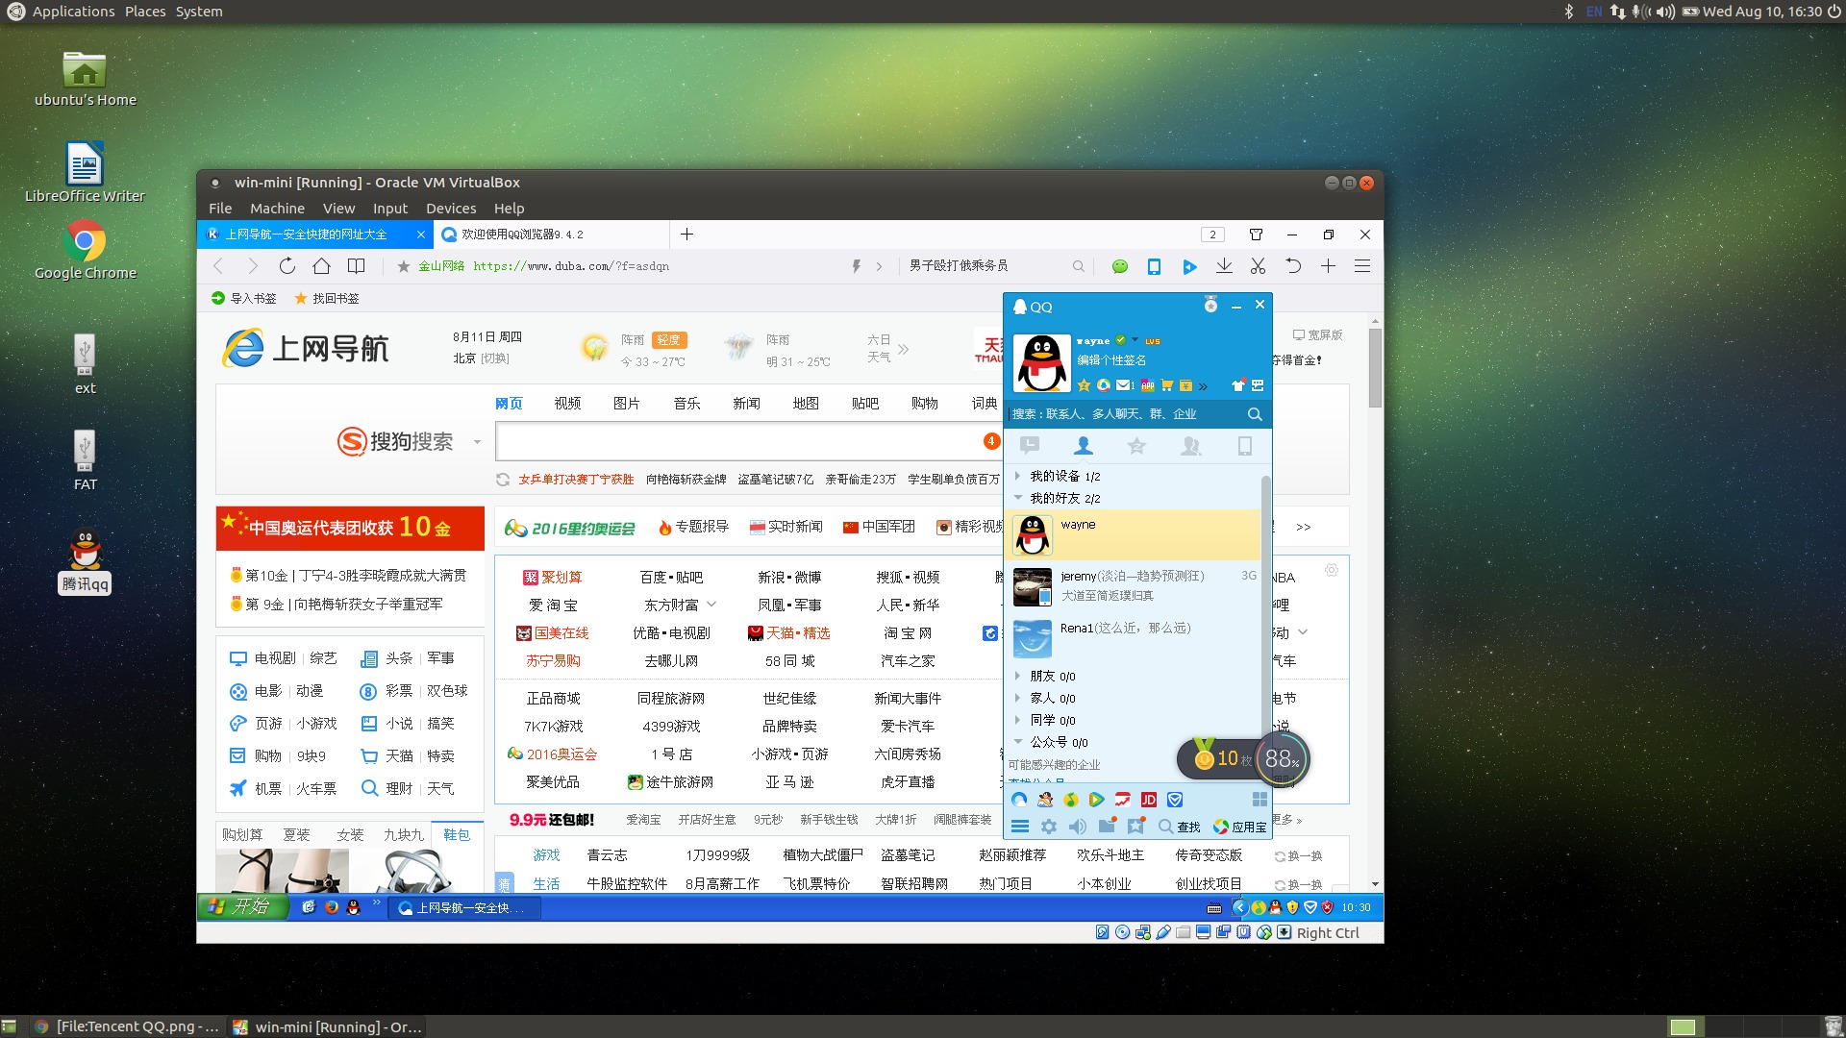Click into Sogou search input field
Viewport: 1846px width, 1038px height.
(748, 442)
